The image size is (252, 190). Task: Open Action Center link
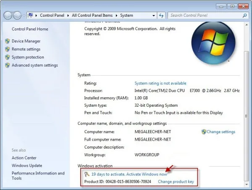coord(24,158)
